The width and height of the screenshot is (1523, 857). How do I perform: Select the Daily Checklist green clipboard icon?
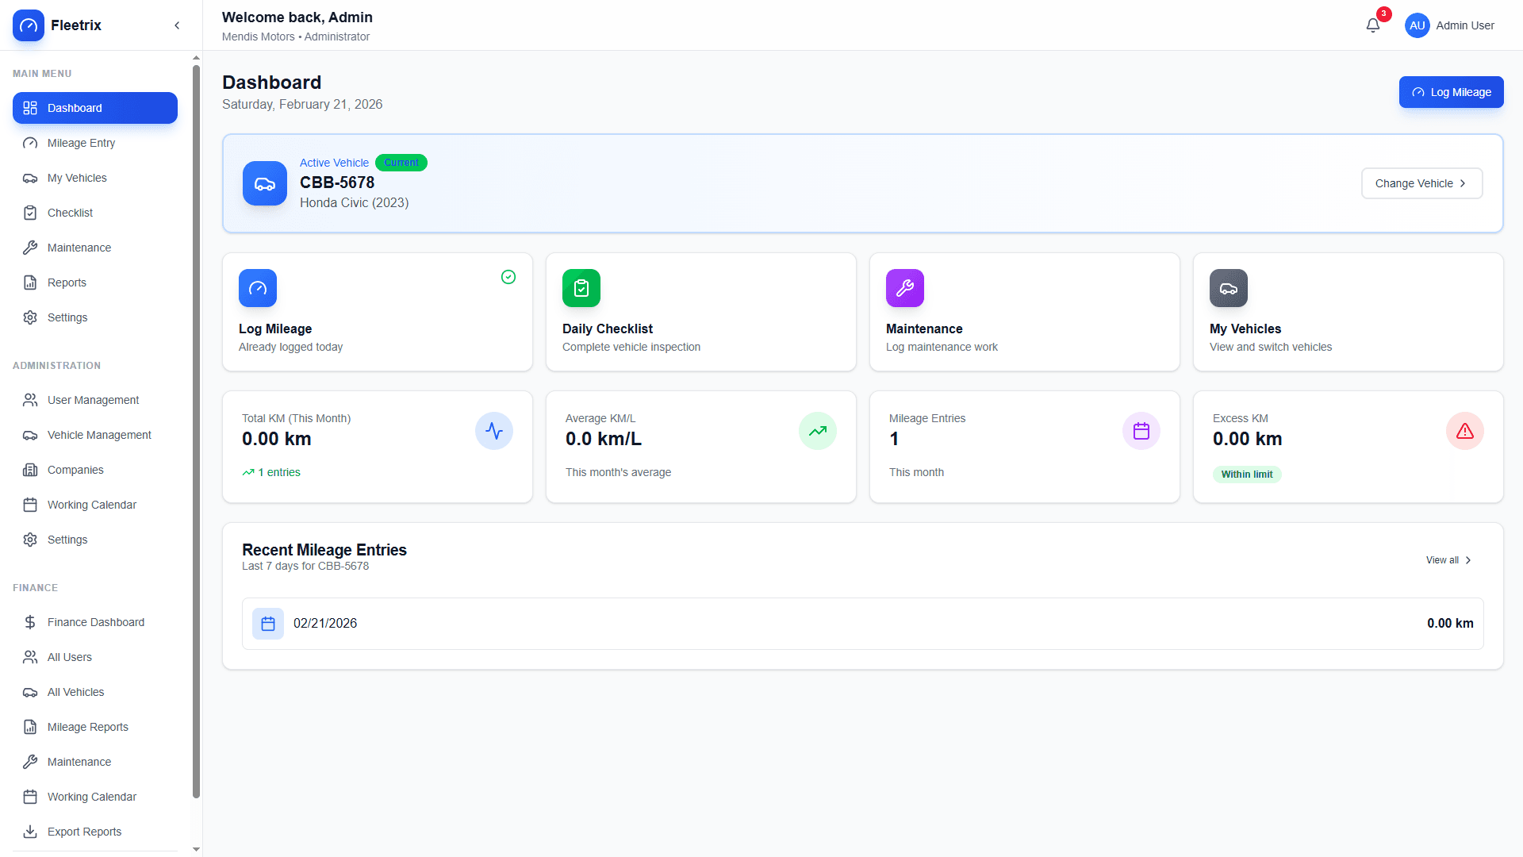pyautogui.click(x=581, y=288)
